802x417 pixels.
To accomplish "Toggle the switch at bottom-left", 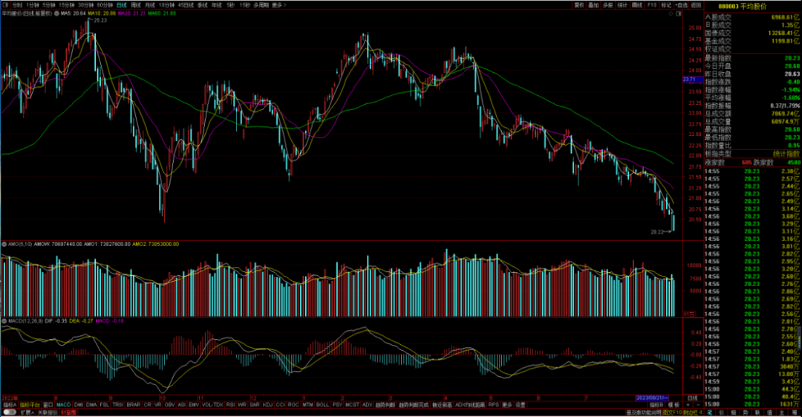I will coord(9,412).
